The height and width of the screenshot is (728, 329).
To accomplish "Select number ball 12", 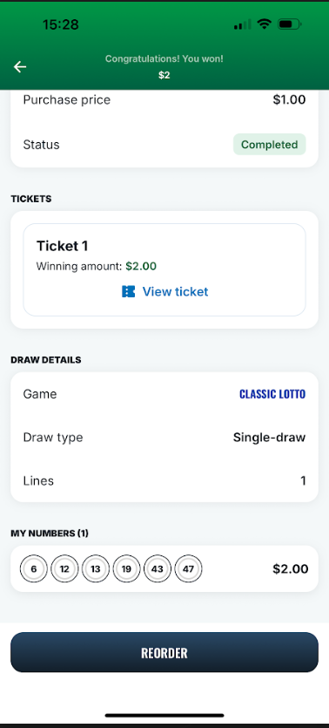I will point(65,568).
